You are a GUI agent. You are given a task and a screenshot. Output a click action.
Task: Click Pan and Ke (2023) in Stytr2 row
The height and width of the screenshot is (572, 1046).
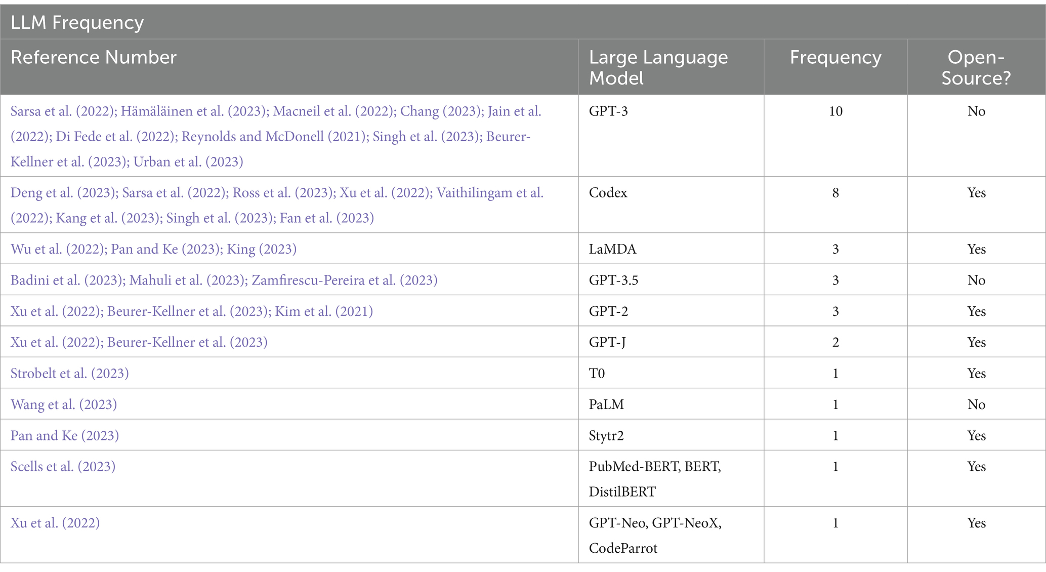tap(65, 436)
